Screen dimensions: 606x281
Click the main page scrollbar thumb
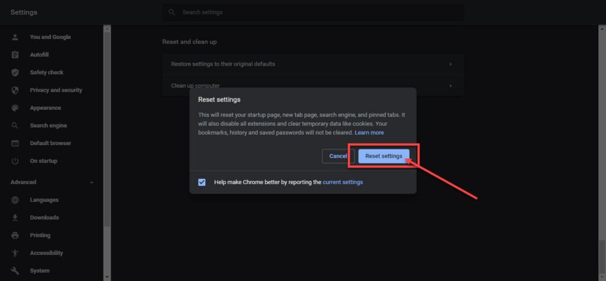pyautogui.click(x=602, y=258)
